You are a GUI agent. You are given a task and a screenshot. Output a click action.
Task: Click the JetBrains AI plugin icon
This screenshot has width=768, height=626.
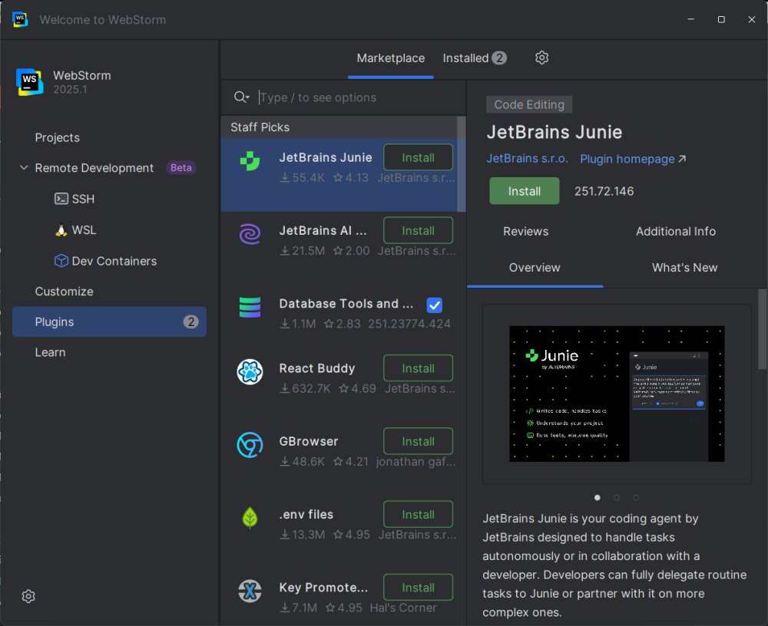click(250, 234)
